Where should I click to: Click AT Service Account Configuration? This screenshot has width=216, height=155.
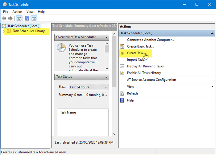point(152,80)
